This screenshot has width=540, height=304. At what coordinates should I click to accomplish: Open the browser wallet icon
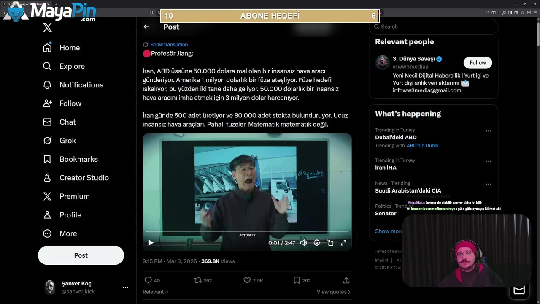pyautogui.click(x=516, y=13)
